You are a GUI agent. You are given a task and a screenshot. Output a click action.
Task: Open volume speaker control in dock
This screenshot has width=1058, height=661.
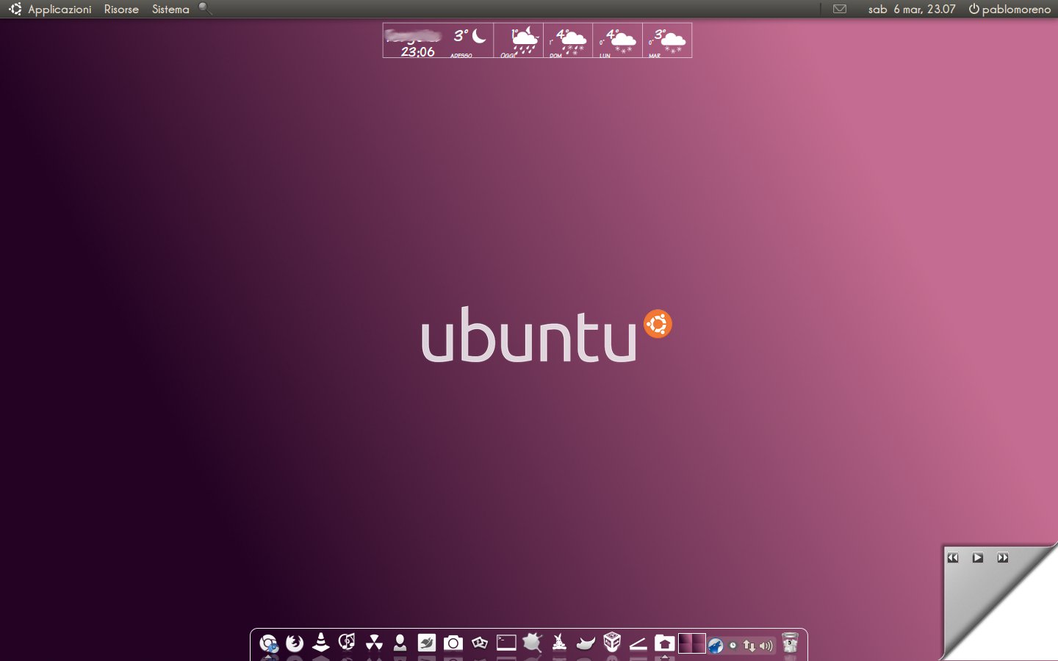[x=766, y=646]
